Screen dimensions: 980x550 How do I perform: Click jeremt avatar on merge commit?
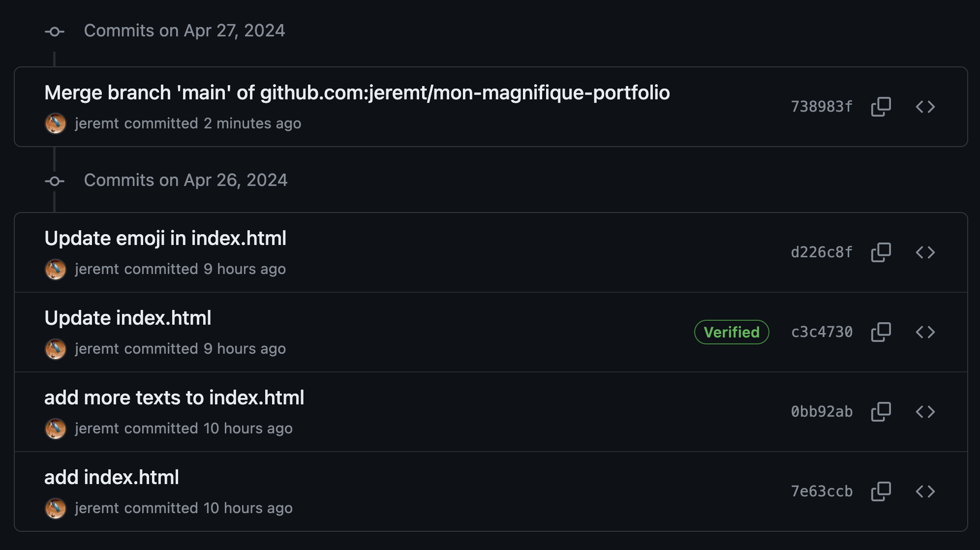[x=56, y=123]
